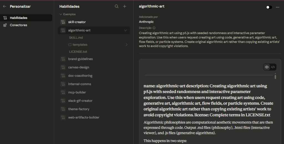Screen dimensions: 284x144
Task: Click the templates folder icon
Action: [x=70, y=45]
